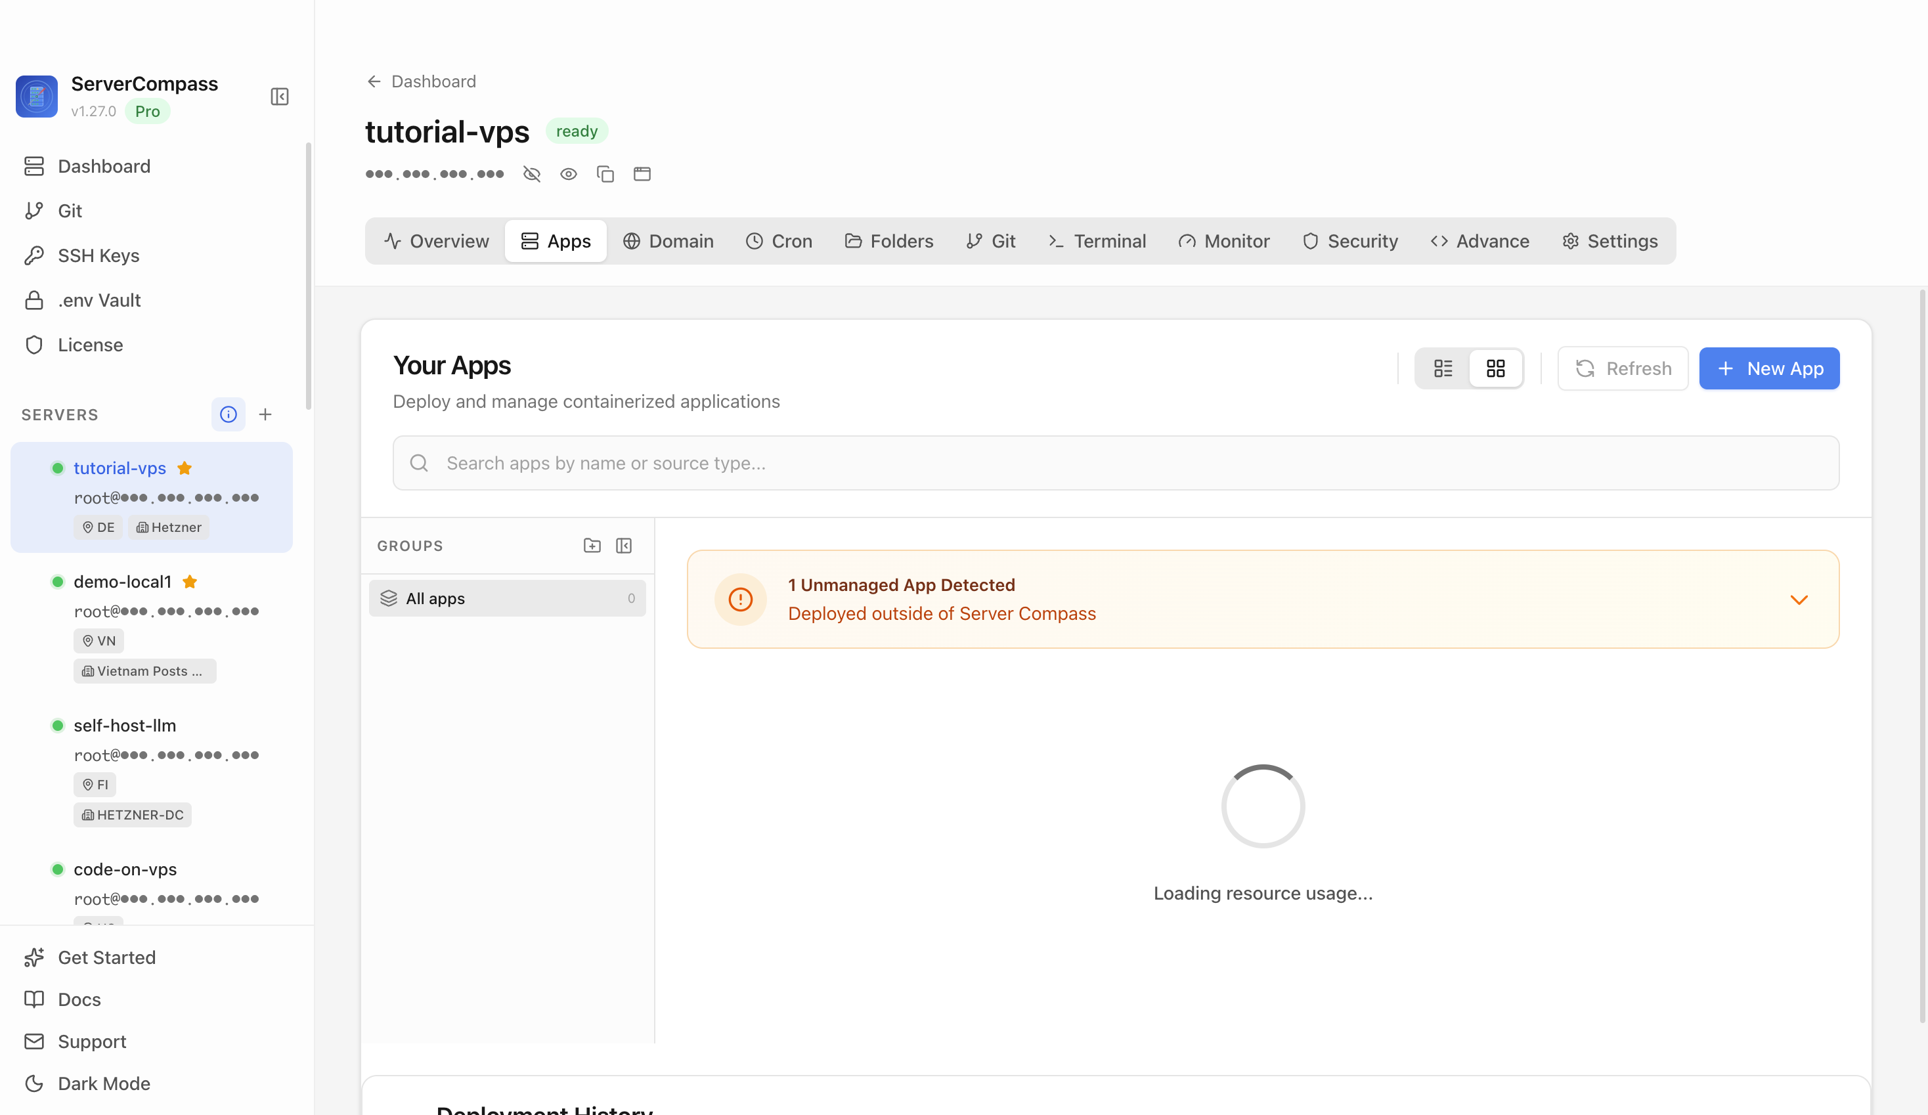1928x1115 pixels.
Task: Toggle favorite star on demo-local1
Action: point(190,582)
